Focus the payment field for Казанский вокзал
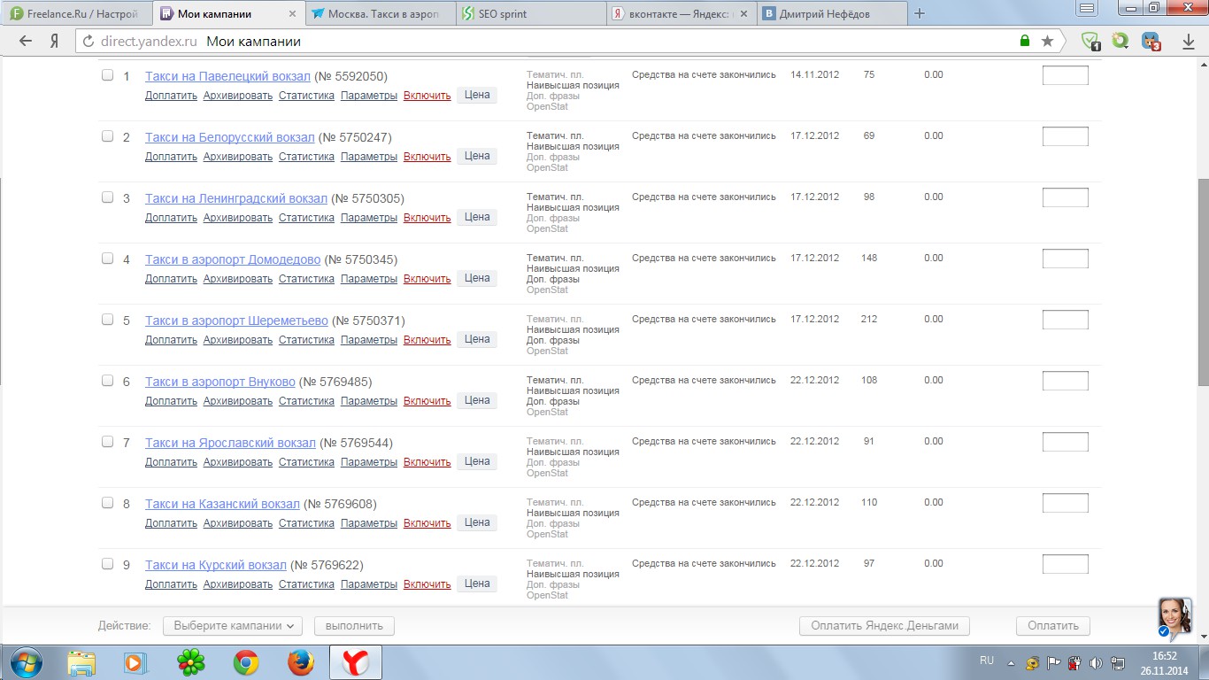 click(x=1066, y=503)
